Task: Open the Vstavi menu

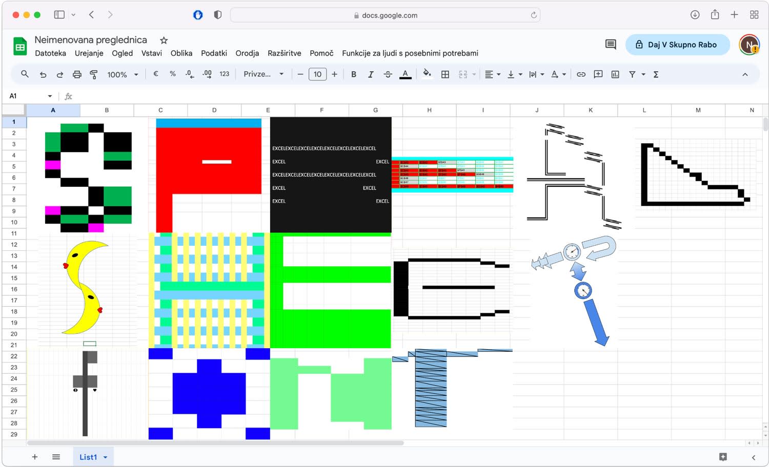Action: [x=151, y=53]
